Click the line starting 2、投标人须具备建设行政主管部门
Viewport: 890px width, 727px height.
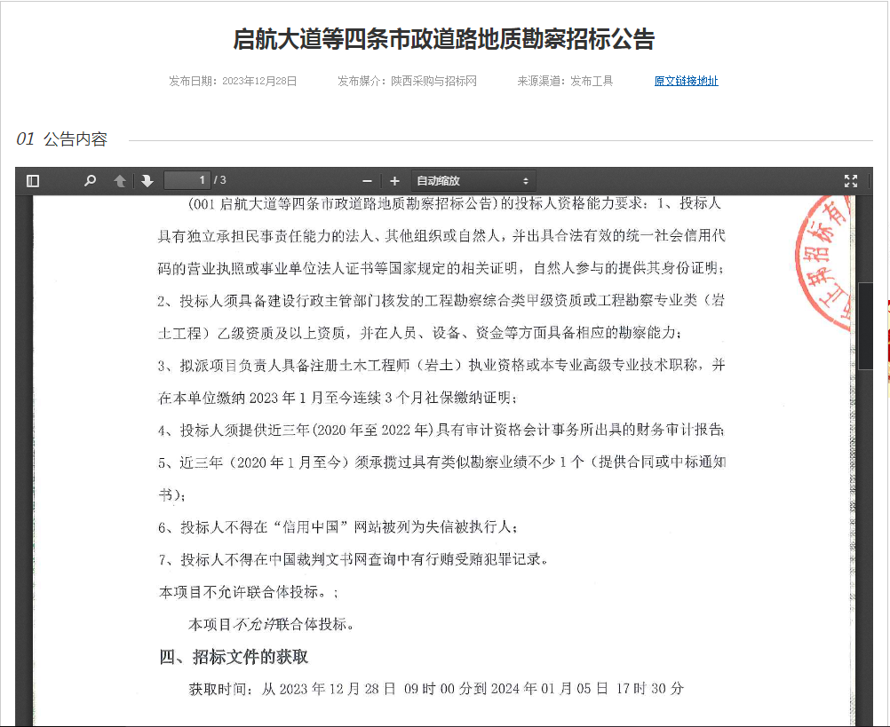[x=441, y=301]
